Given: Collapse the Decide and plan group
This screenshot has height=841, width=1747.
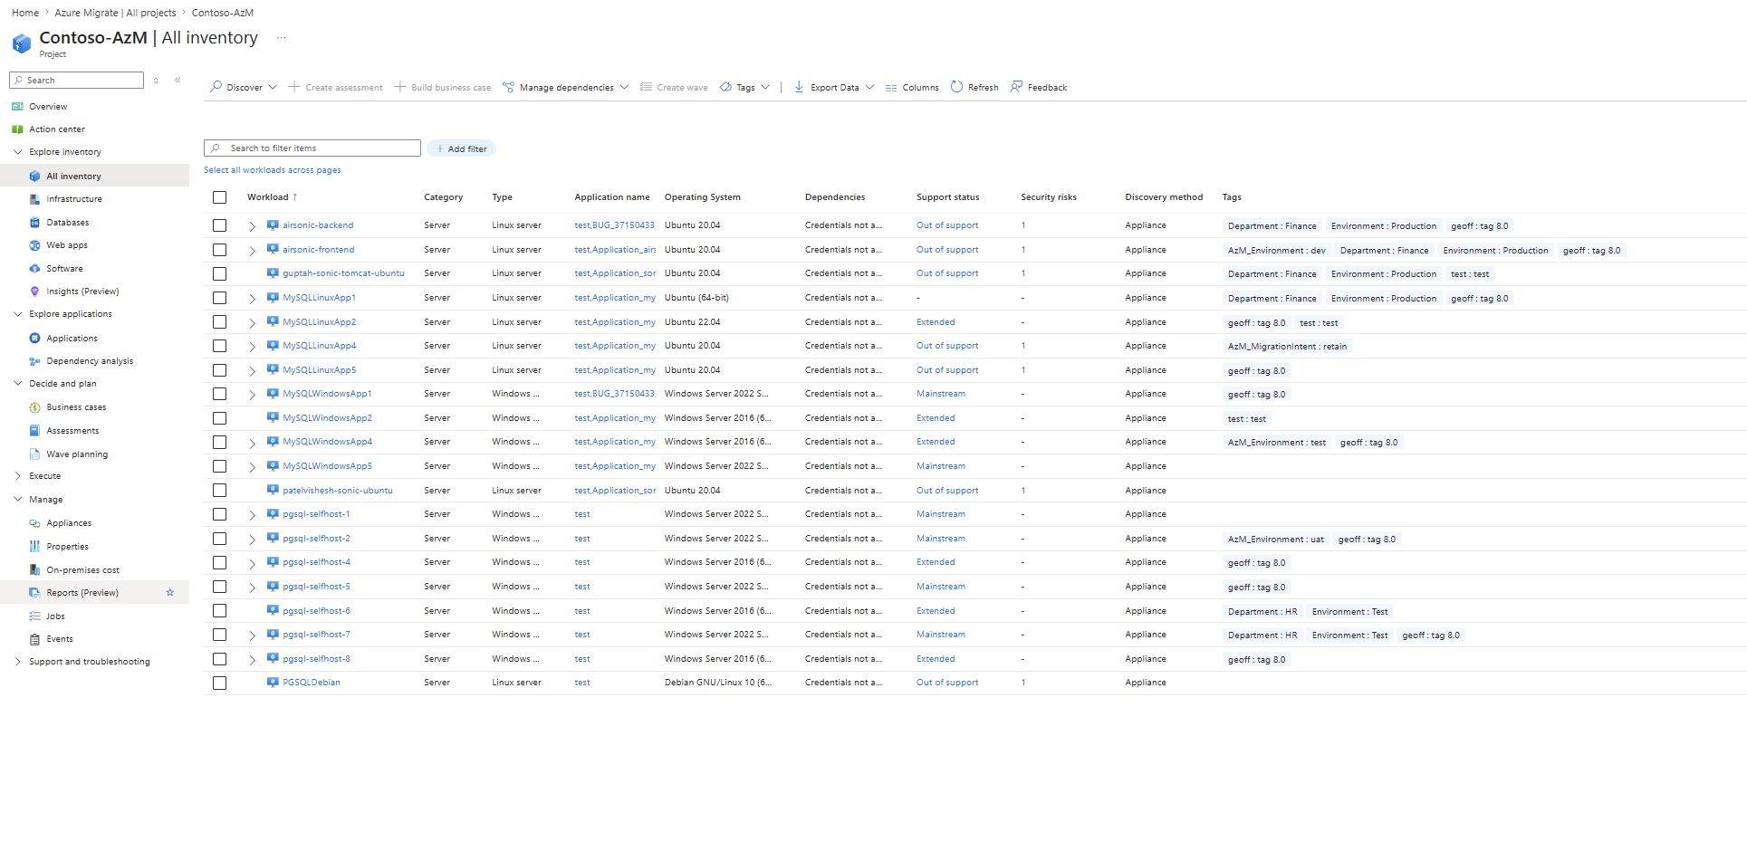Looking at the screenshot, I should coord(17,384).
